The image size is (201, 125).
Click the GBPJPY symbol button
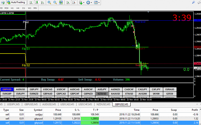(34, 89)
